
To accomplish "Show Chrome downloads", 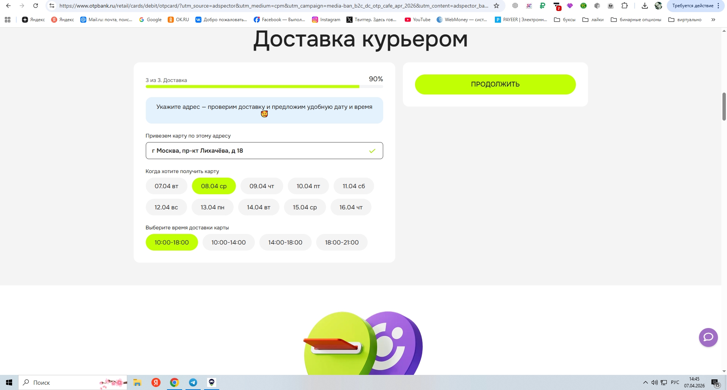I will (645, 6).
